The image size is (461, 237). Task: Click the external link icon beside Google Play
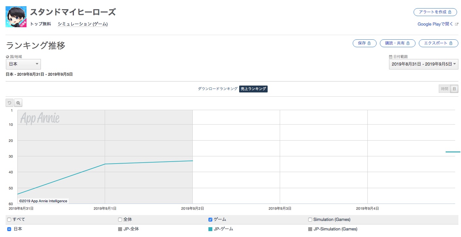(x=457, y=24)
